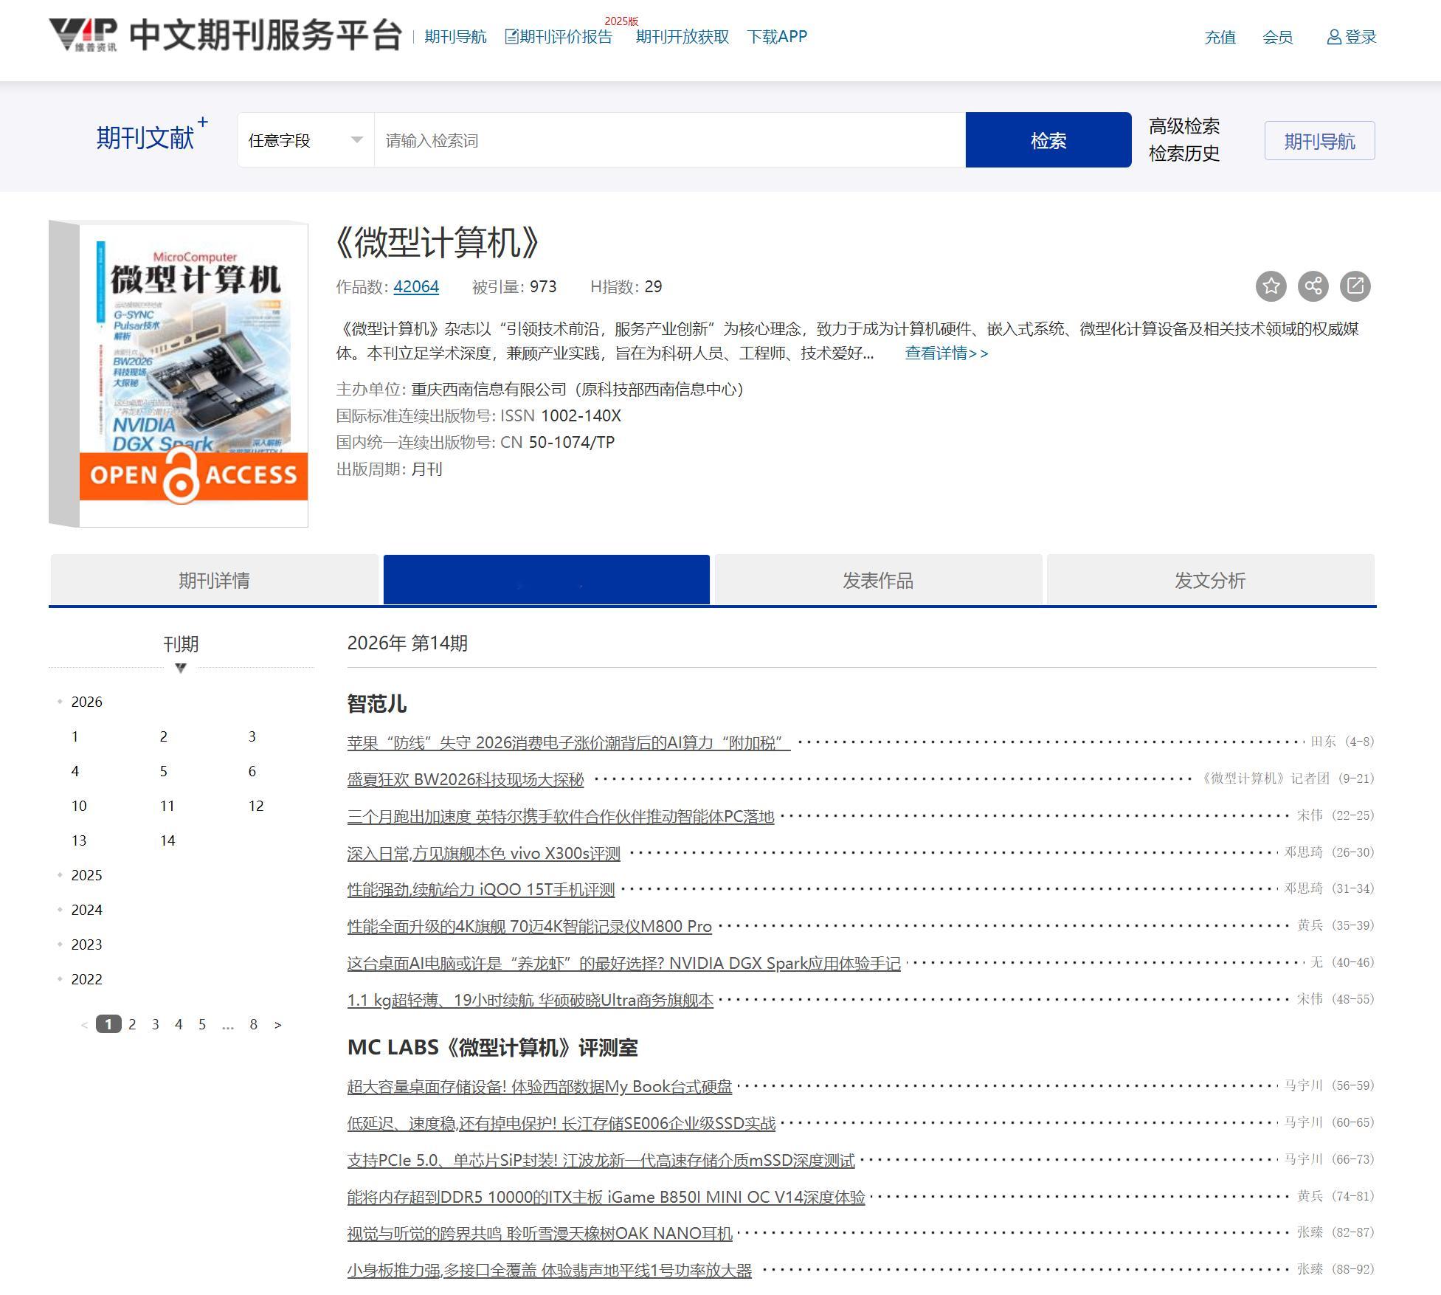Open the 下载APP link
Viewport: 1441px width, 1295px height.
pyautogui.click(x=777, y=37)
